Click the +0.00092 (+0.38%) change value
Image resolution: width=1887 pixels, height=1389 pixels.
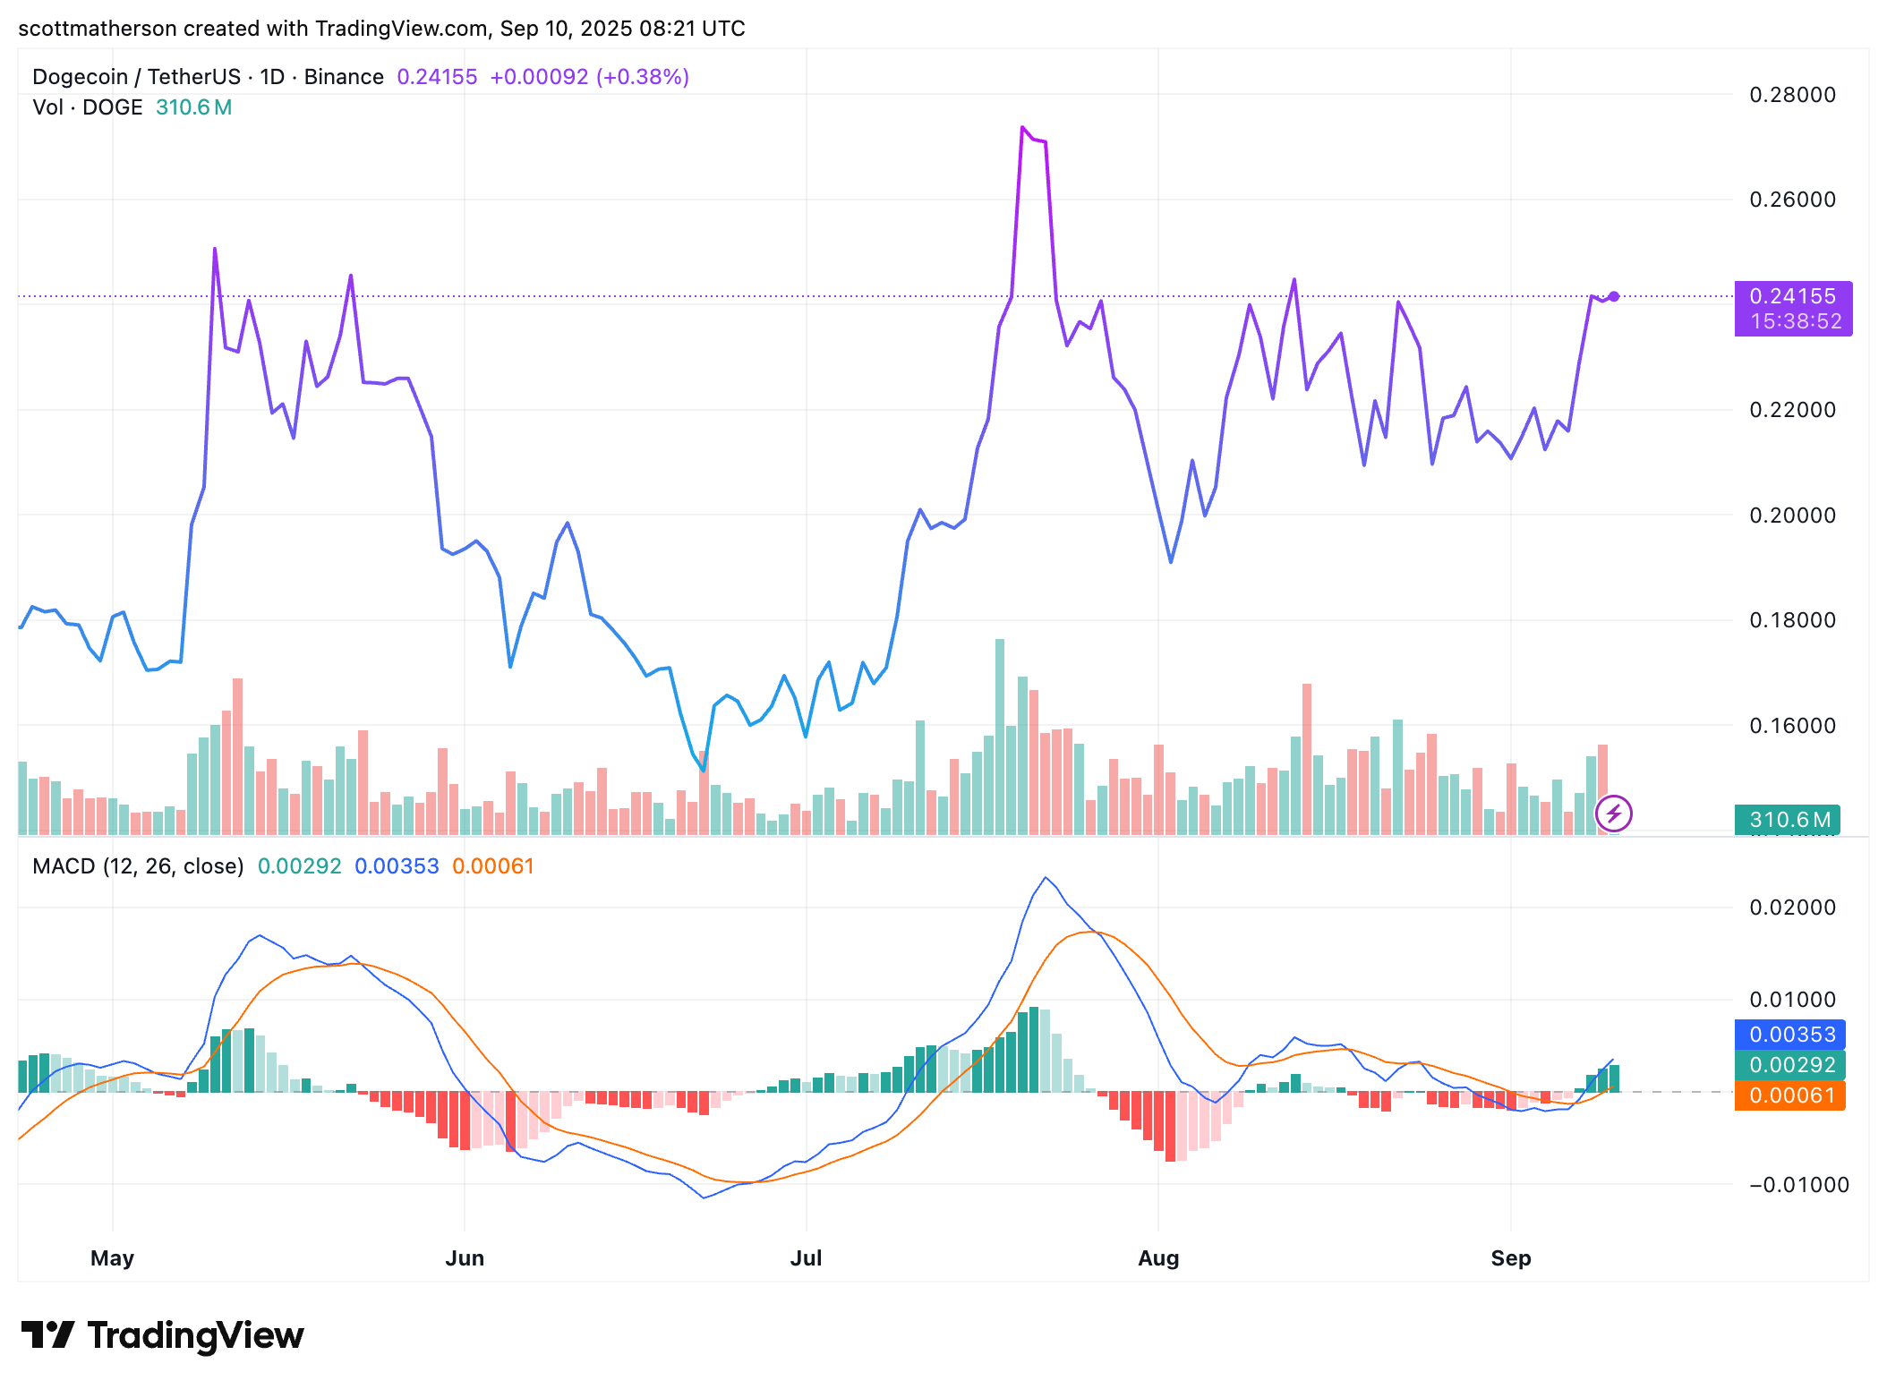pyautogui.click(x=589, y=77)
